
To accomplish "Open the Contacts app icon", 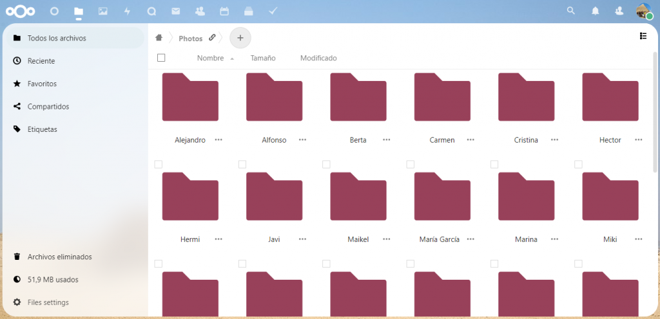I will pyautogui.click(x=200, y=12).
